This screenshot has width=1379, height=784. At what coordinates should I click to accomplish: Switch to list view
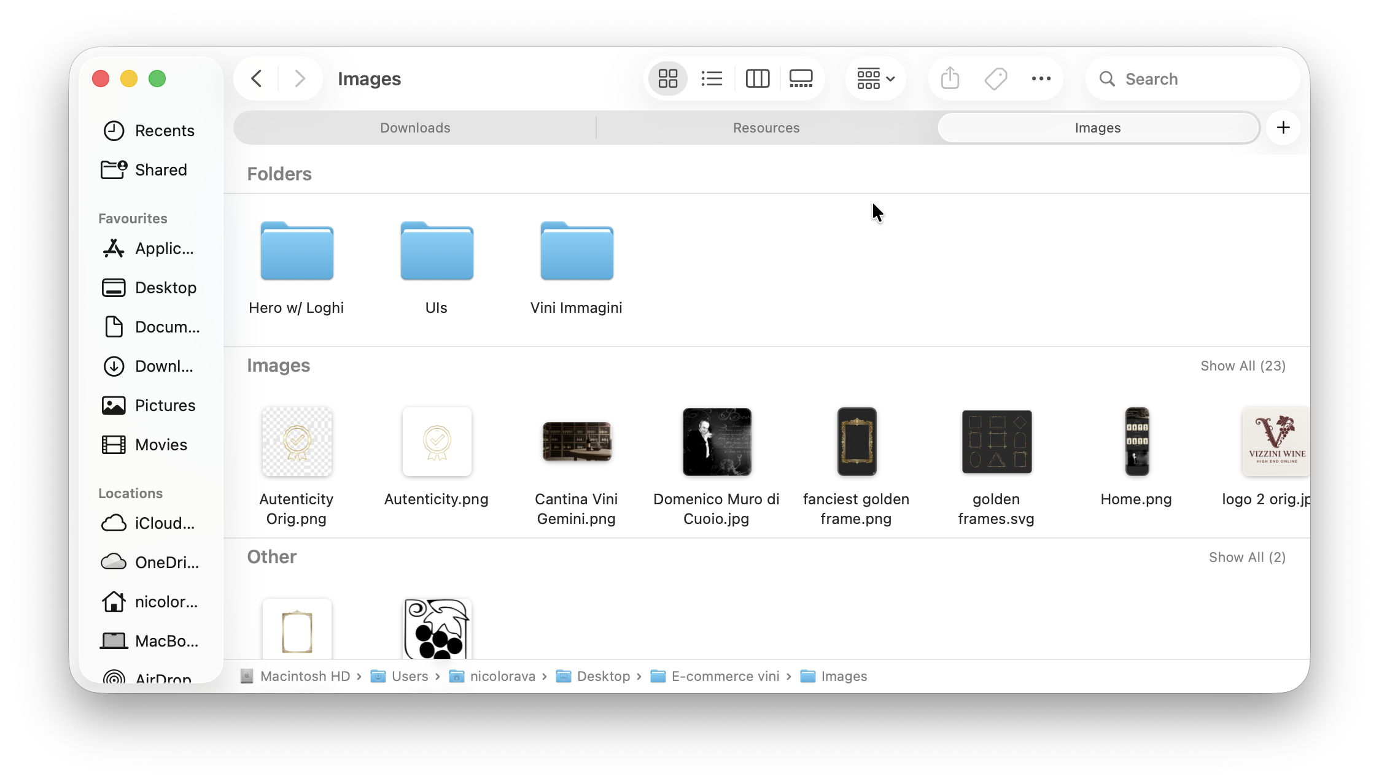tap(712, 79)
